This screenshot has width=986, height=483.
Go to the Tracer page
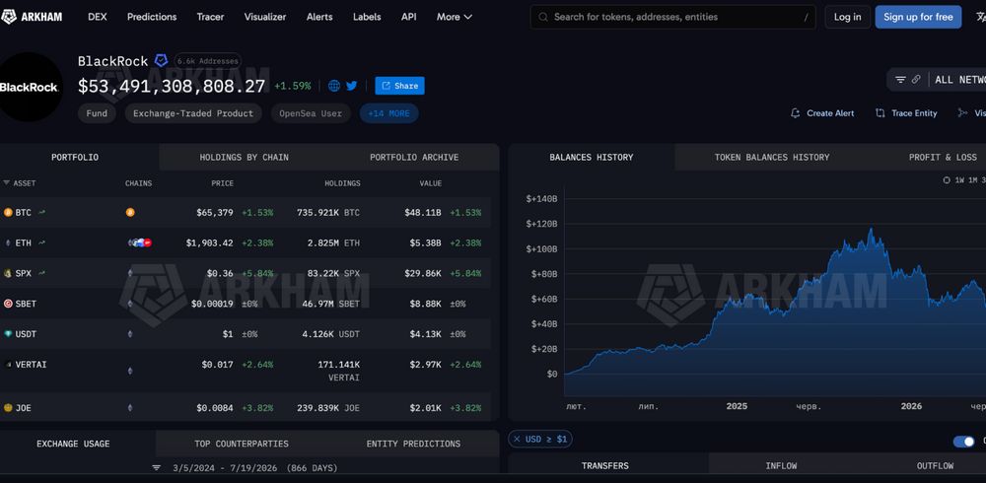[x=210, y=17]
